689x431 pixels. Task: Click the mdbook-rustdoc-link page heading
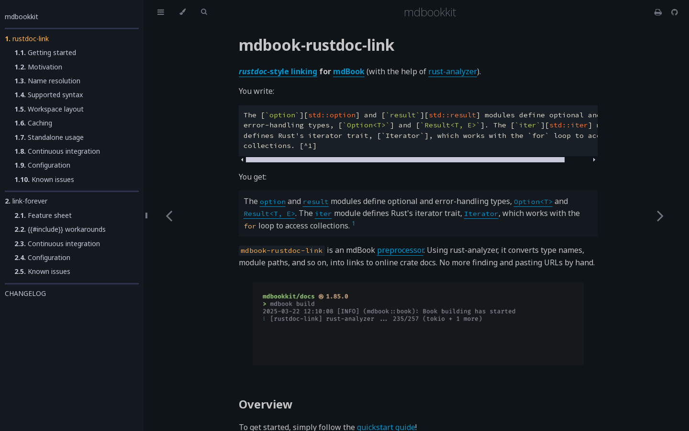click(x=316, y=45)
